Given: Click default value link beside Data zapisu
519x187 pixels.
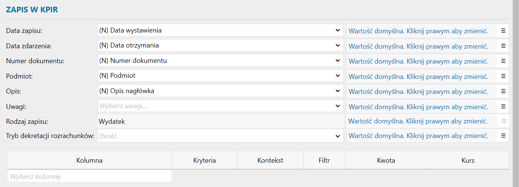Looking at the screenshot, I should point(418,31).
